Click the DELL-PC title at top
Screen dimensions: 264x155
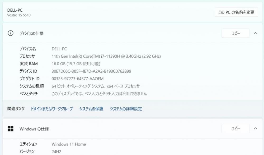click(x=15, y=10)
